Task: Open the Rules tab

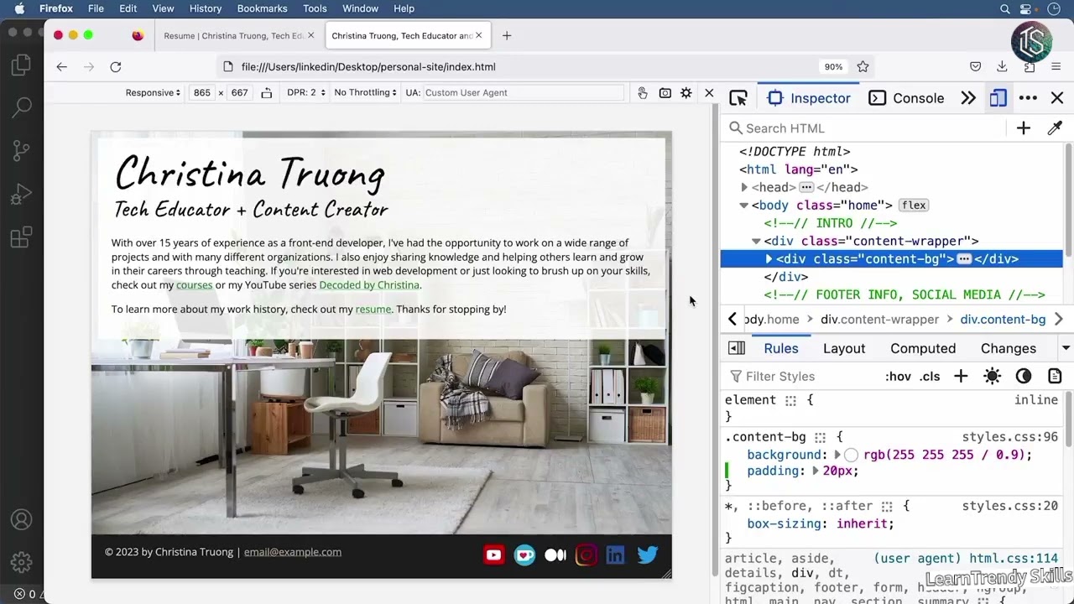Action: click(781, 348)
